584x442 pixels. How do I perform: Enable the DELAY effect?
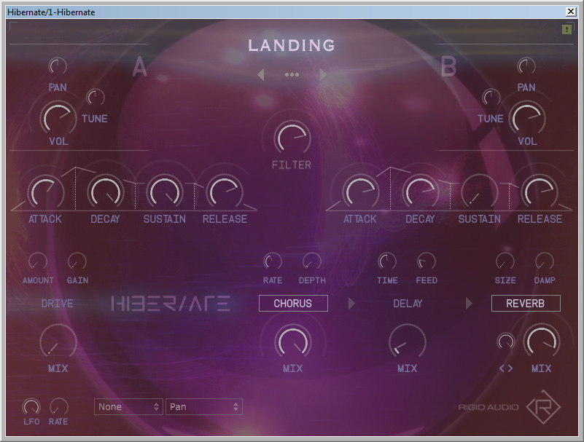(408, 304)
